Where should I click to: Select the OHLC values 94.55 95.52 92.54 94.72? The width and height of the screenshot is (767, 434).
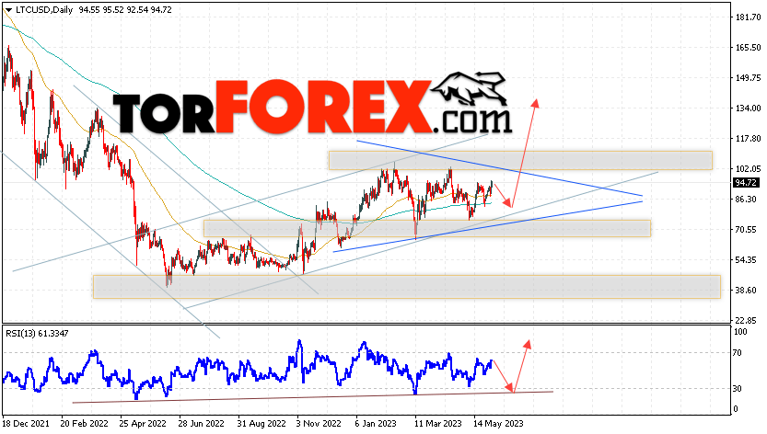pos(125,10)
